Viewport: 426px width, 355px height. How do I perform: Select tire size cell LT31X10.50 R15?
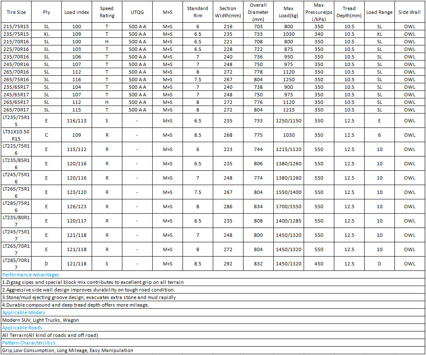click(16, 135)
